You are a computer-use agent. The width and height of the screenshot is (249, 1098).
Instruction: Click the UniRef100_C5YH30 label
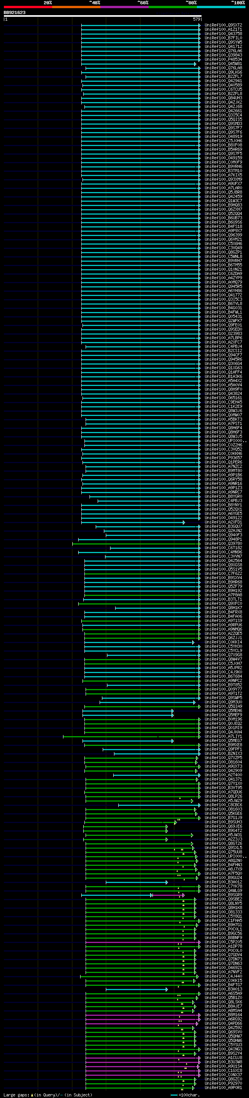click(x=223, y=647)
